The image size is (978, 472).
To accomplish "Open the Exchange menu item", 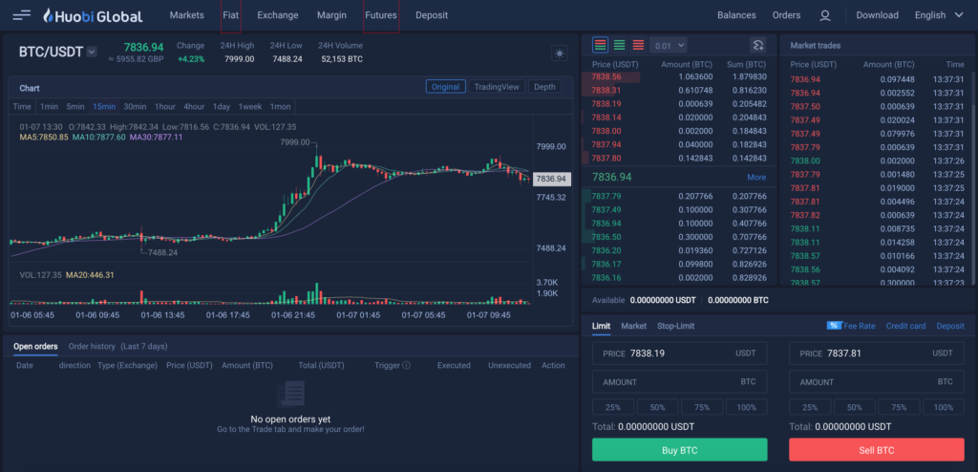I will point(278,15).
